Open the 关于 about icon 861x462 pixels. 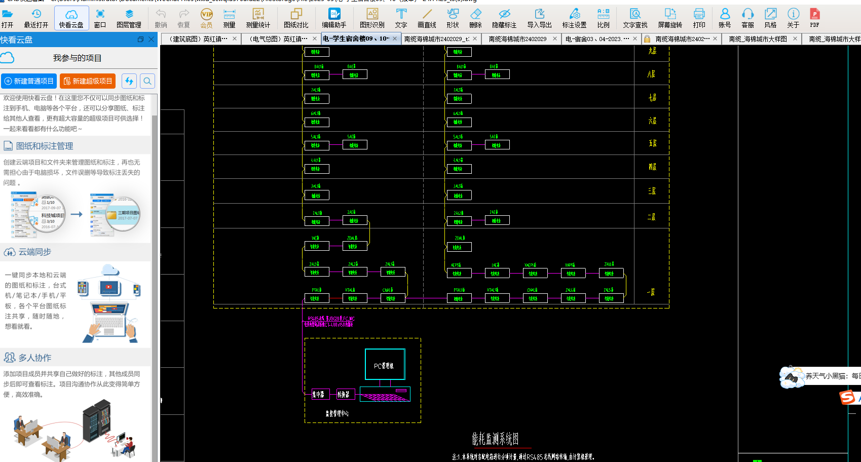[x=794, y=18]
